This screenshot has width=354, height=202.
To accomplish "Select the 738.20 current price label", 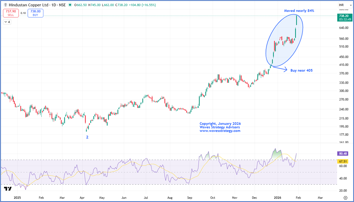I will (x=344, y=16).
